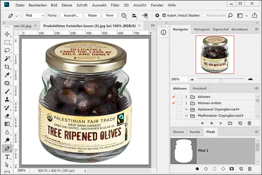The height and width of the screenshot is (175, 262).
Task: Select the Text tool
Action: point(7,157)
